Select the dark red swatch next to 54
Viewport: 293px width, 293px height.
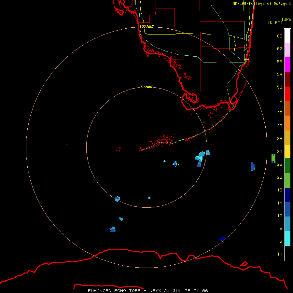click(287, 79)
